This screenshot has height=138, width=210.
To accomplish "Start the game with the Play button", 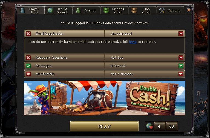I will (104, 126).
